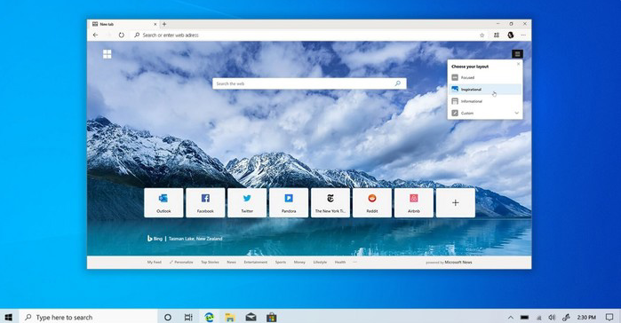621x323 pixels.
Task: Switch to Top Stories feed tab
Action: click(210, 262)
